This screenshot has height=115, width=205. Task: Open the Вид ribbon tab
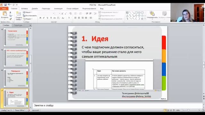coord(102,9)
